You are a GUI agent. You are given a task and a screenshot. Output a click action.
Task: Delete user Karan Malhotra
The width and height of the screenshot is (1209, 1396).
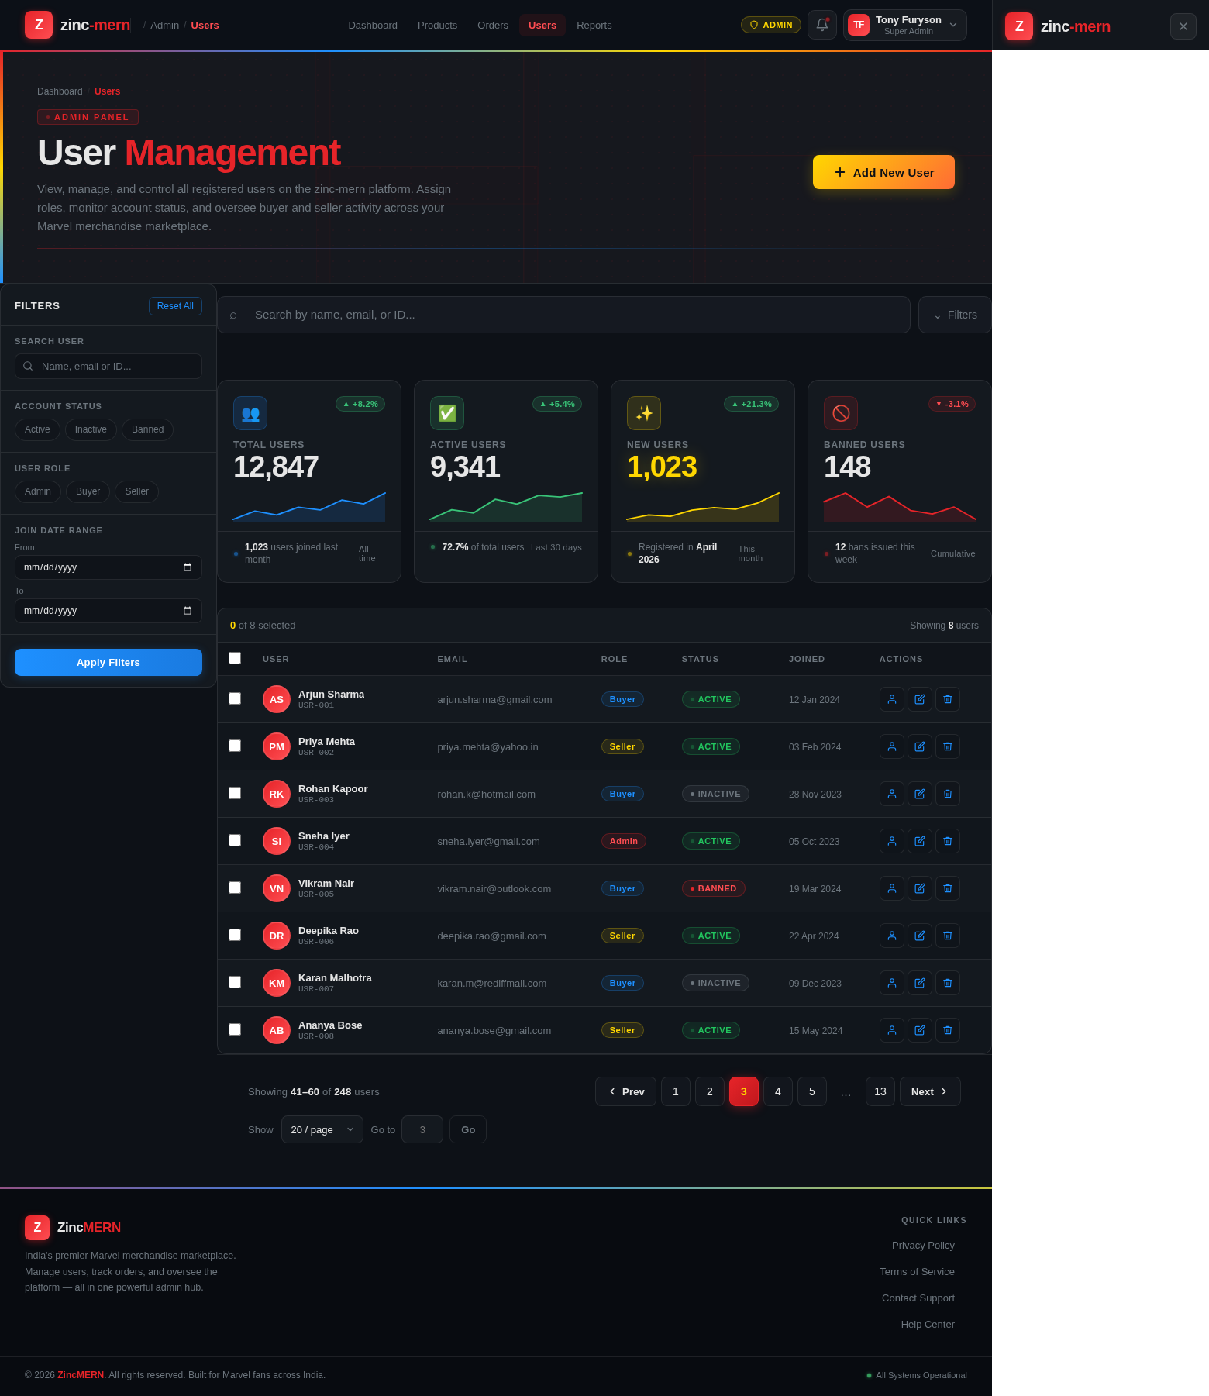click(x=948, y=983)
